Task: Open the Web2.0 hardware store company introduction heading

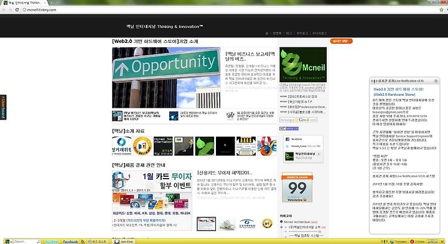Action: 155,42
